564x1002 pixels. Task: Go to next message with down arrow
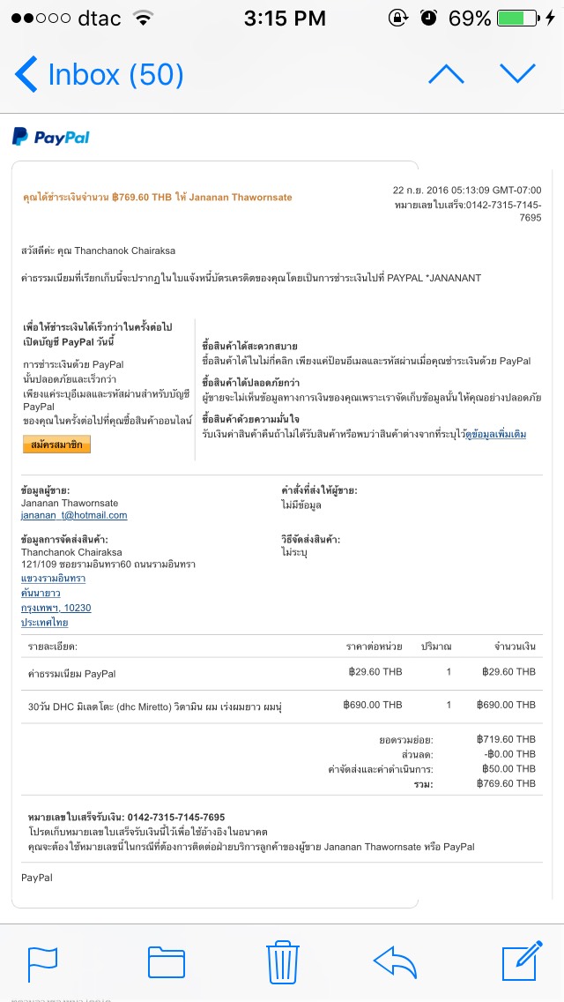pyautogui.click(x=517, y=74)
